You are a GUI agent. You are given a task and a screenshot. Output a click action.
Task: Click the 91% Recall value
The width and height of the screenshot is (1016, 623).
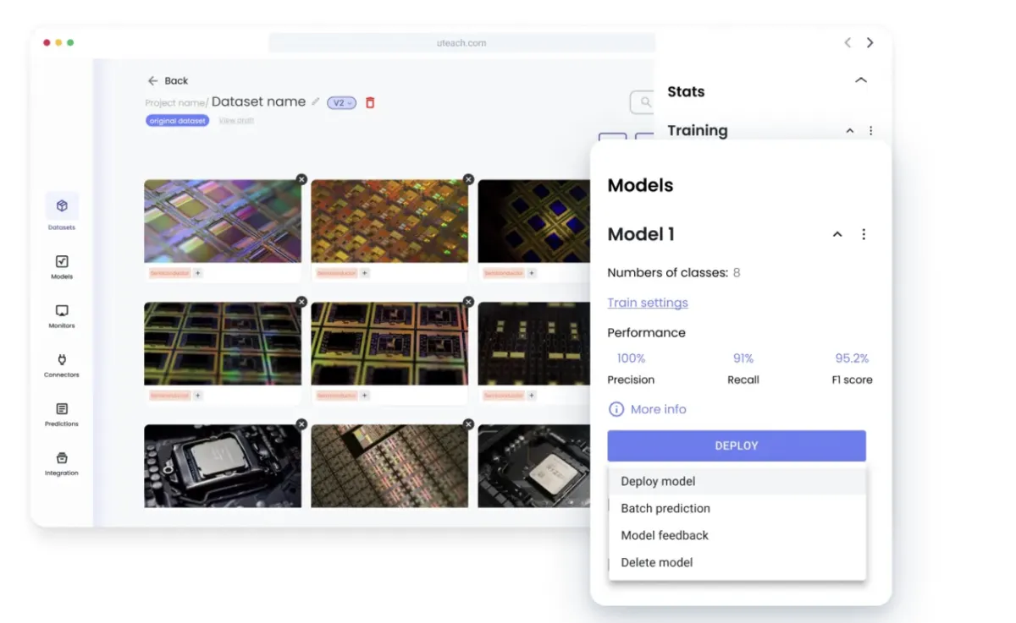pos(743,358)
